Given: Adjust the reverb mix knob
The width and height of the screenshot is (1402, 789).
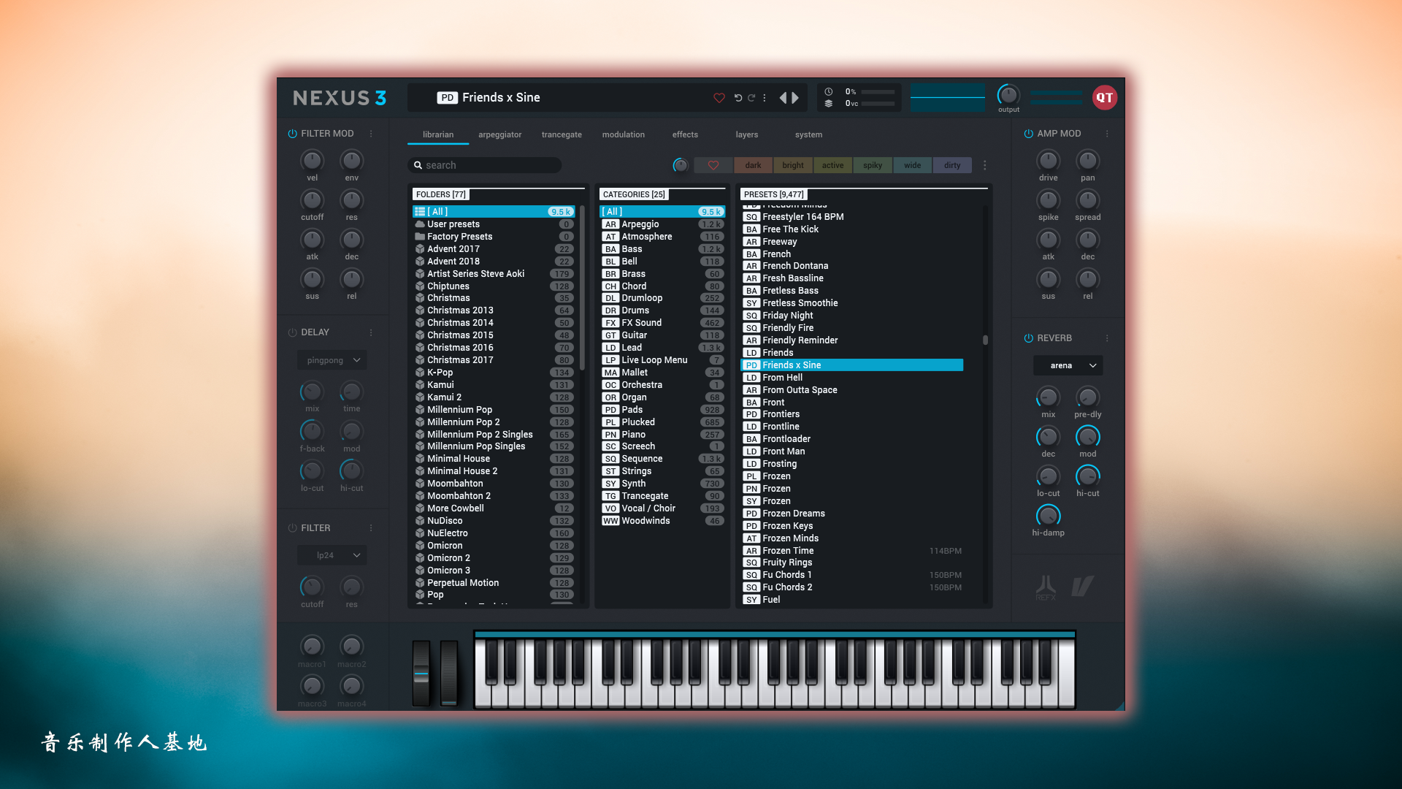Looking at the screenshot, I should (1049, 398).
